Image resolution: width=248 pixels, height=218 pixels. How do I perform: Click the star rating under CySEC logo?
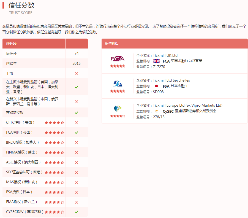pyautogui.click(x=118, y=116)
